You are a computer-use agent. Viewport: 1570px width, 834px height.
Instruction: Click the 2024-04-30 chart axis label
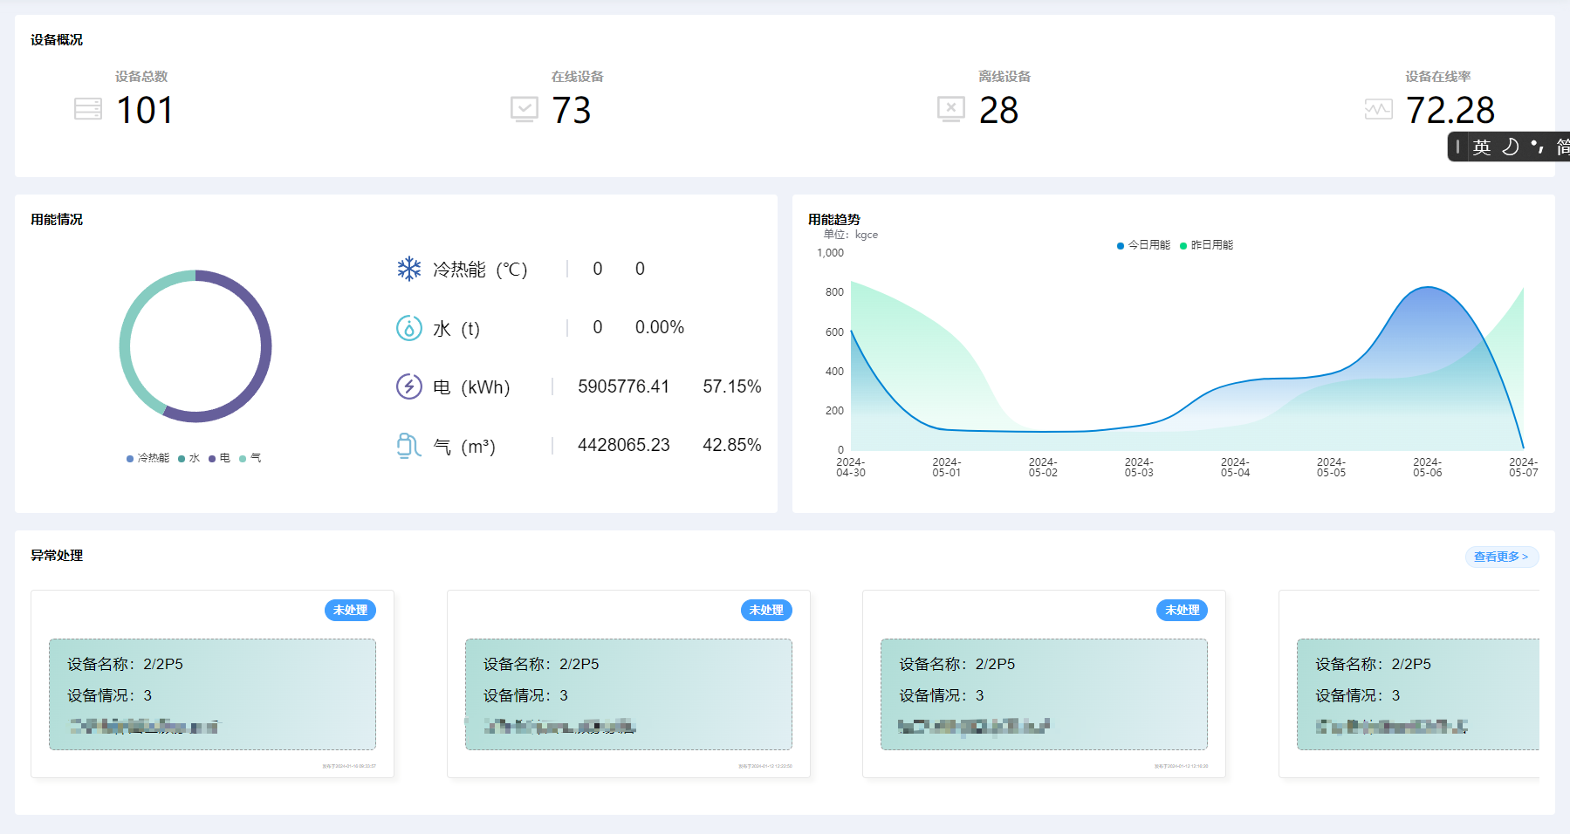pos(851,468)
